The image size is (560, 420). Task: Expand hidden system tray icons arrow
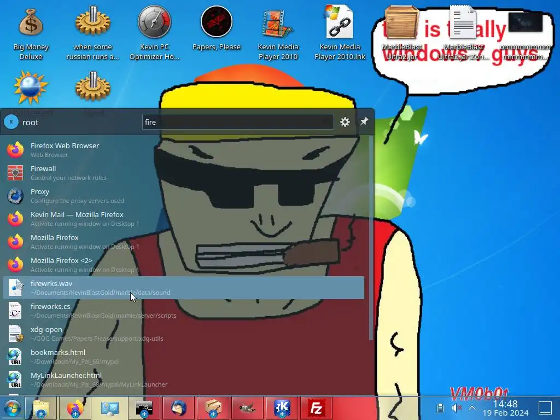[x=472, y=408]
